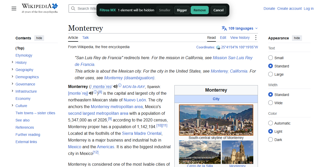Expand the Culture section in contents

12,106
